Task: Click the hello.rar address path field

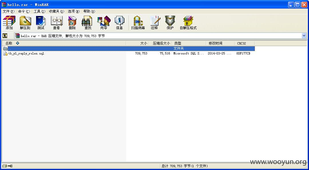Action: (x=158, y=36)
